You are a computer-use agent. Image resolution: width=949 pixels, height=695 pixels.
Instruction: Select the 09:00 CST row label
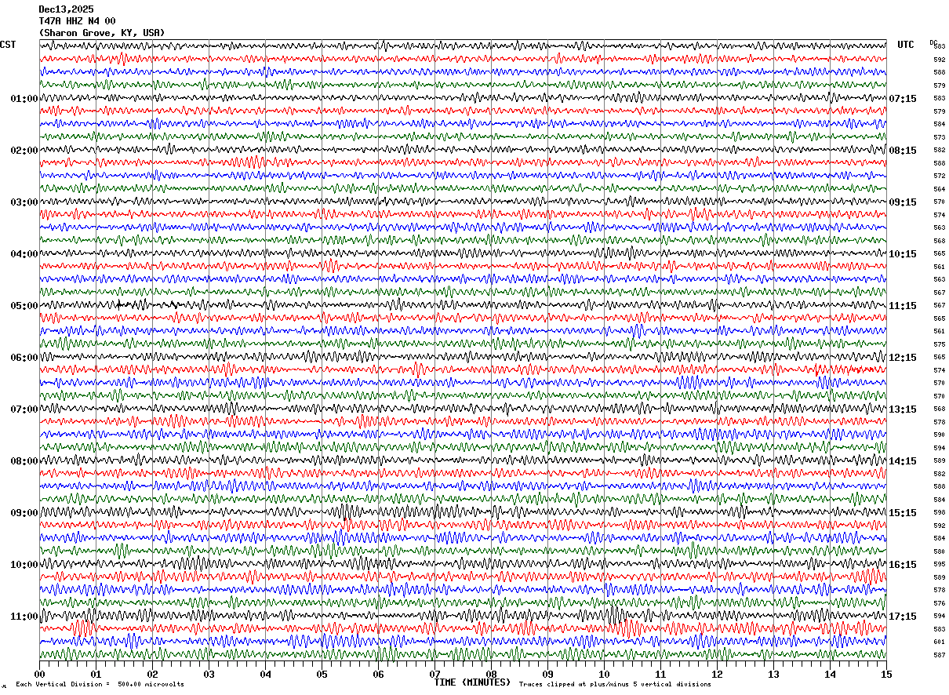pyautogui.click(x=24, y=513)
